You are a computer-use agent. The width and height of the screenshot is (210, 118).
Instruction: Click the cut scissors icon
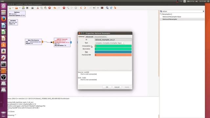click(x=38, y=8)
